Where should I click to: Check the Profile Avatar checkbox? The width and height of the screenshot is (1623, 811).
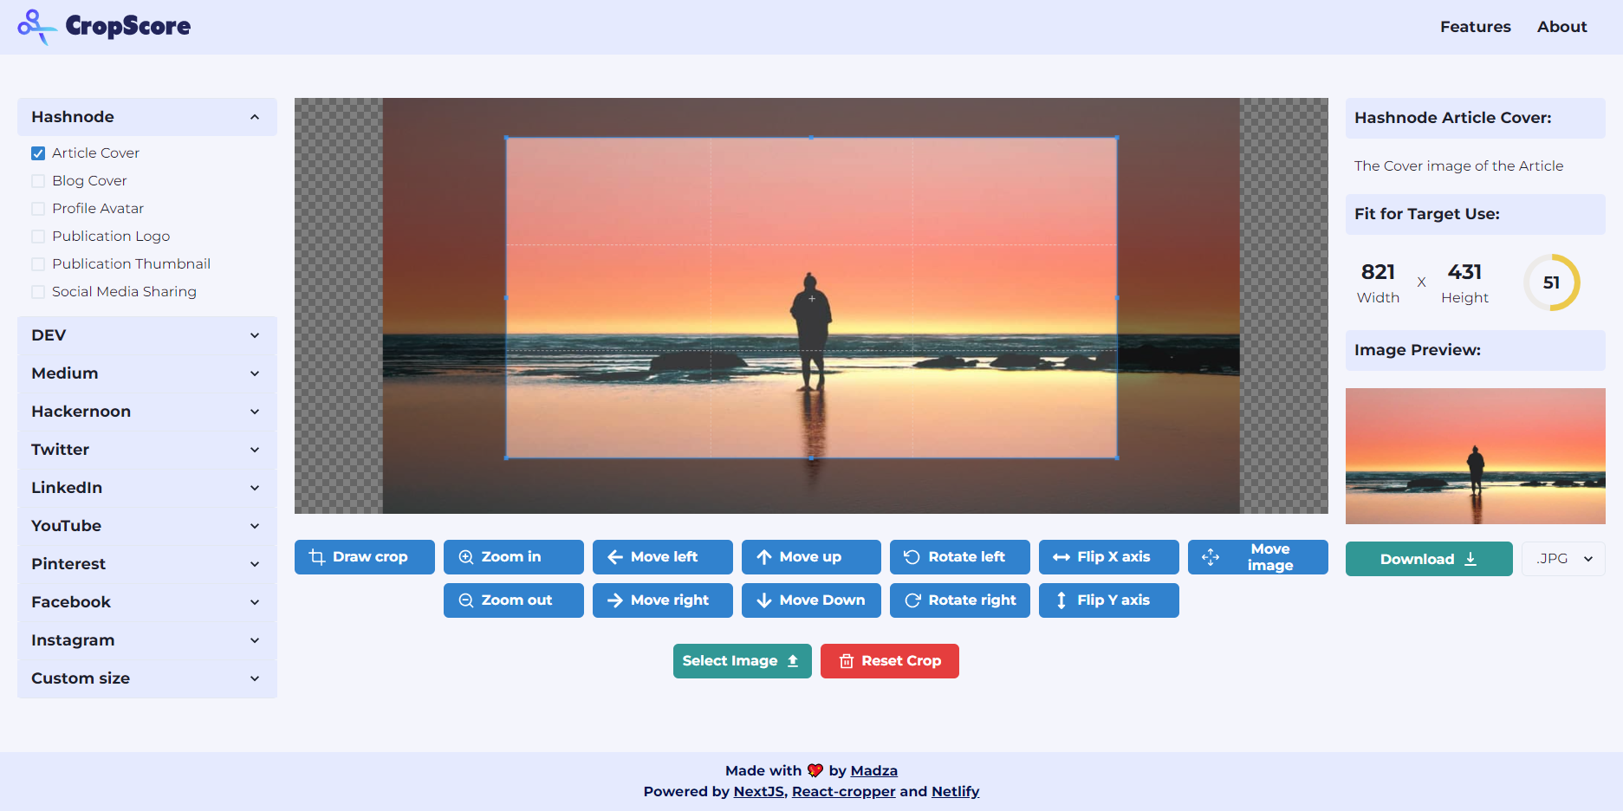click(38, 209)
